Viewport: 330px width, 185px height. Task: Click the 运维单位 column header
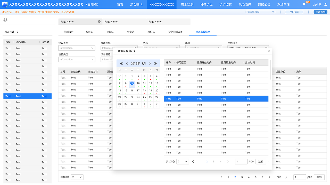pyautogui.click(x=280, y=72)
